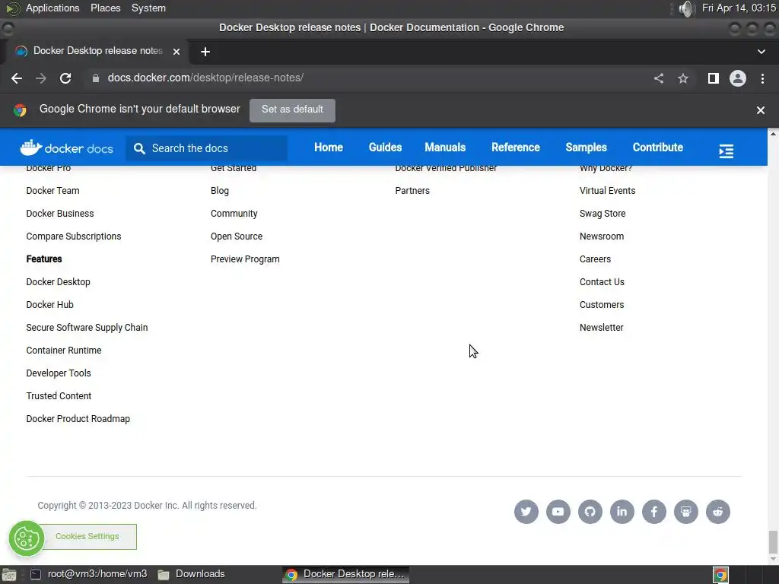Open the Swag Store link
779x584 pixels.
tap(603, 214)
